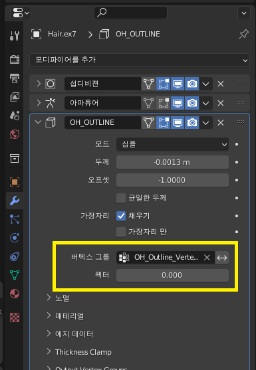256x370 pixels.
Task: Open 섭디비젼 modifier extras dropdown arrow
Action: (x=206, y=84)
